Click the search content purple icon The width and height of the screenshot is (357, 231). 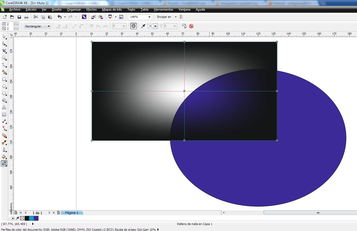pos(84,17)
